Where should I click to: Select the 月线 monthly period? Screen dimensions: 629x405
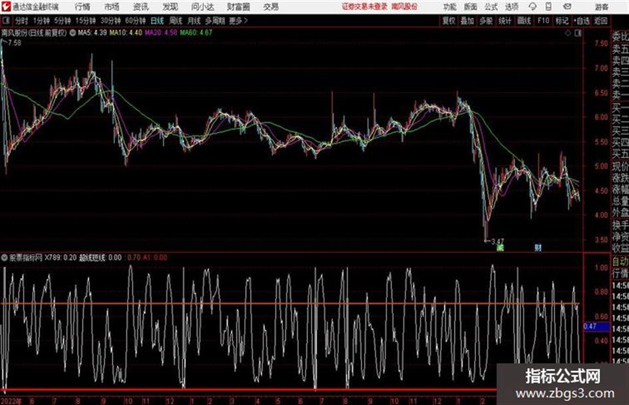(194, 21)
